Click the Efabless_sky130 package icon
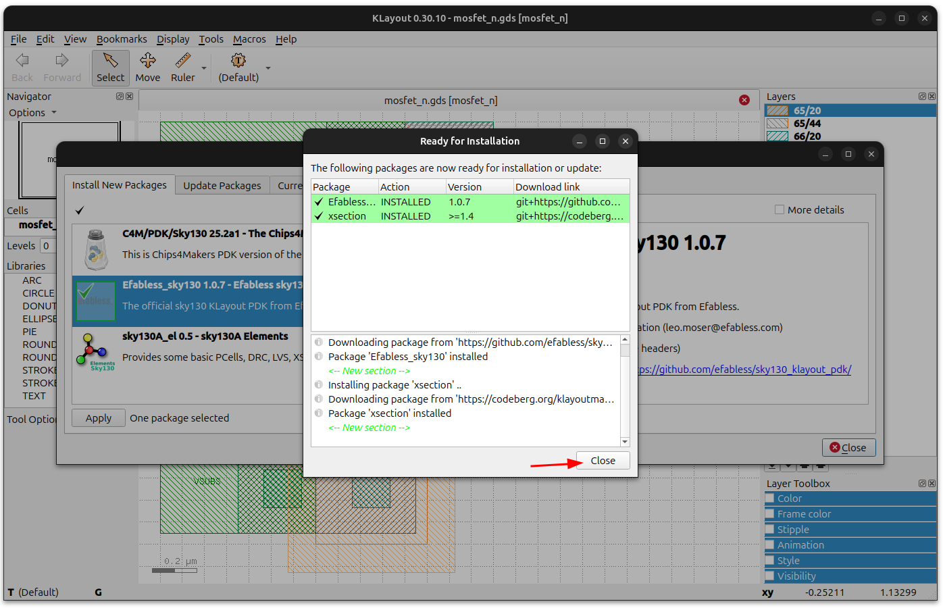Viewport: 943px width, 608px height. pyautogui.click(x=95, y=301)
